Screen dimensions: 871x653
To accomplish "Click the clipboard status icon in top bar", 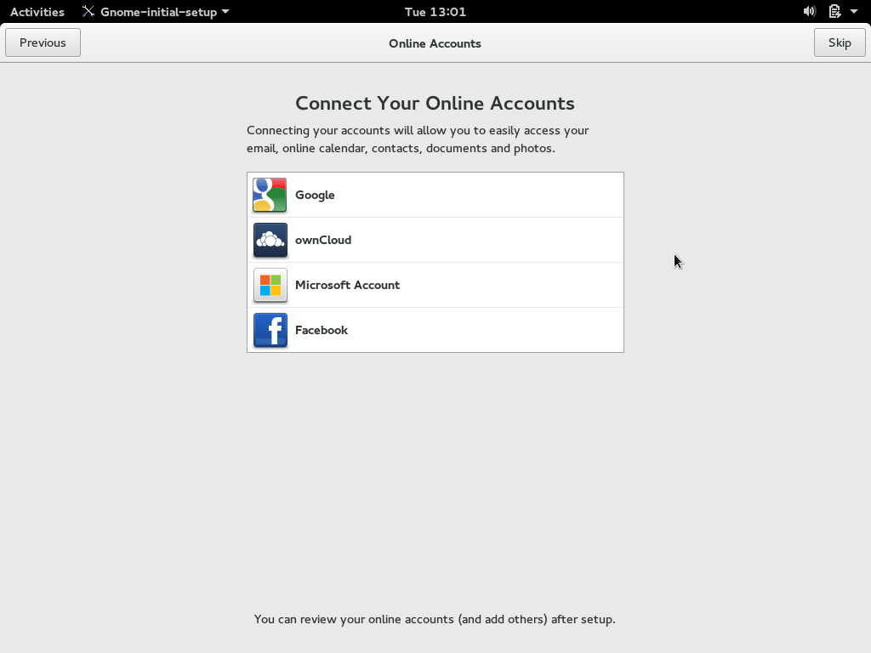I will [834, 11].
